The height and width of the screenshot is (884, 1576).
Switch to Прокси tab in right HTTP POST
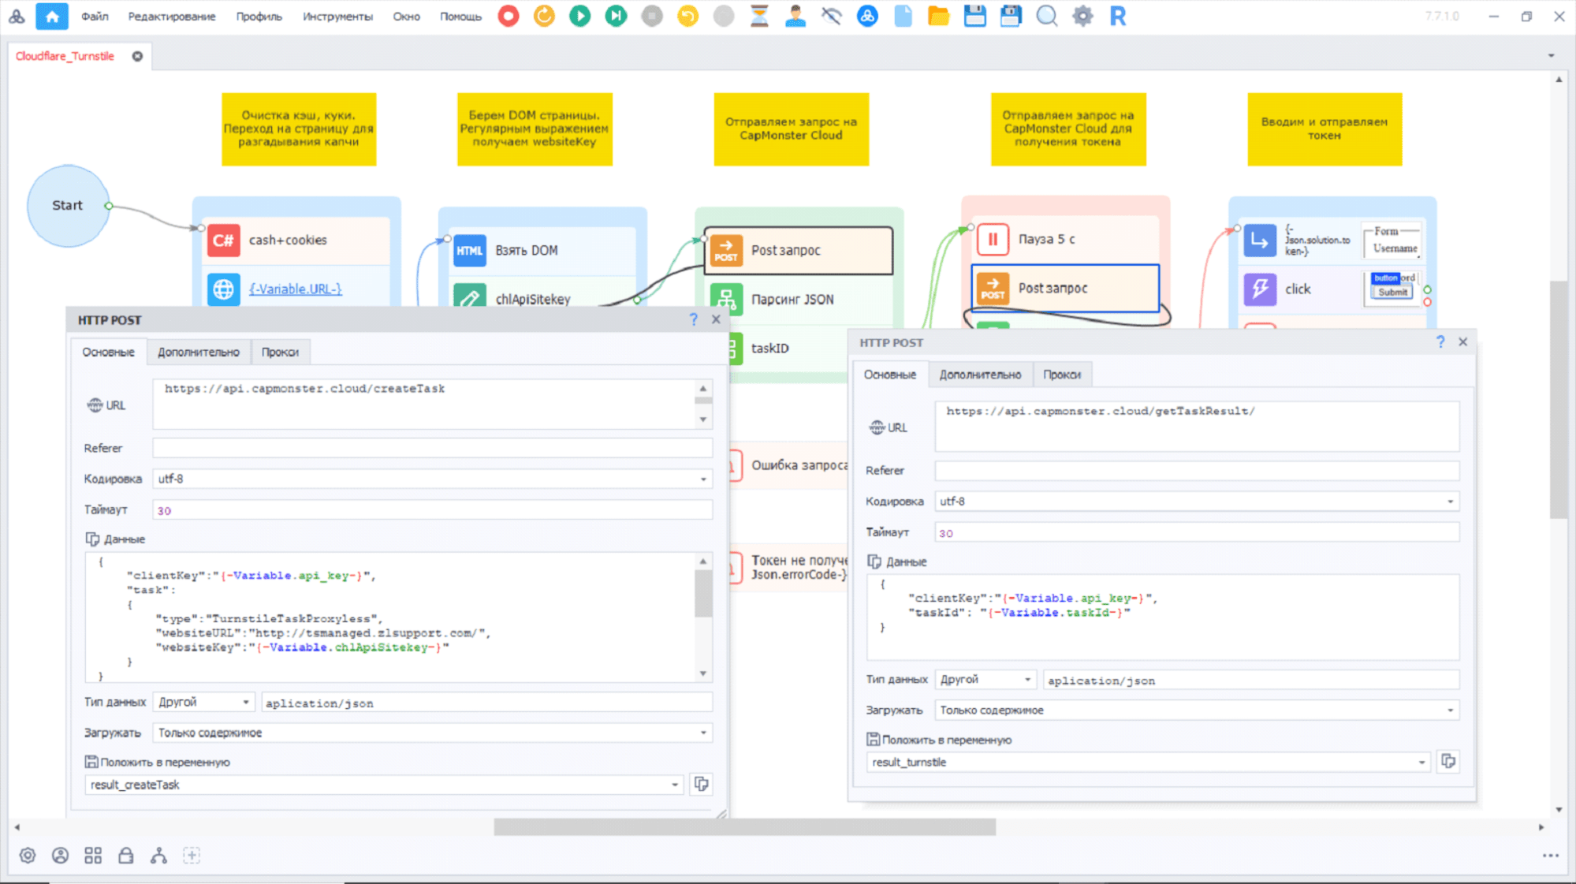1062,375
